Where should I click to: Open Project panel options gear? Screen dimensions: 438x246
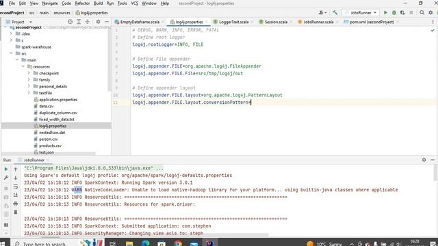click(x=98, y=22)
